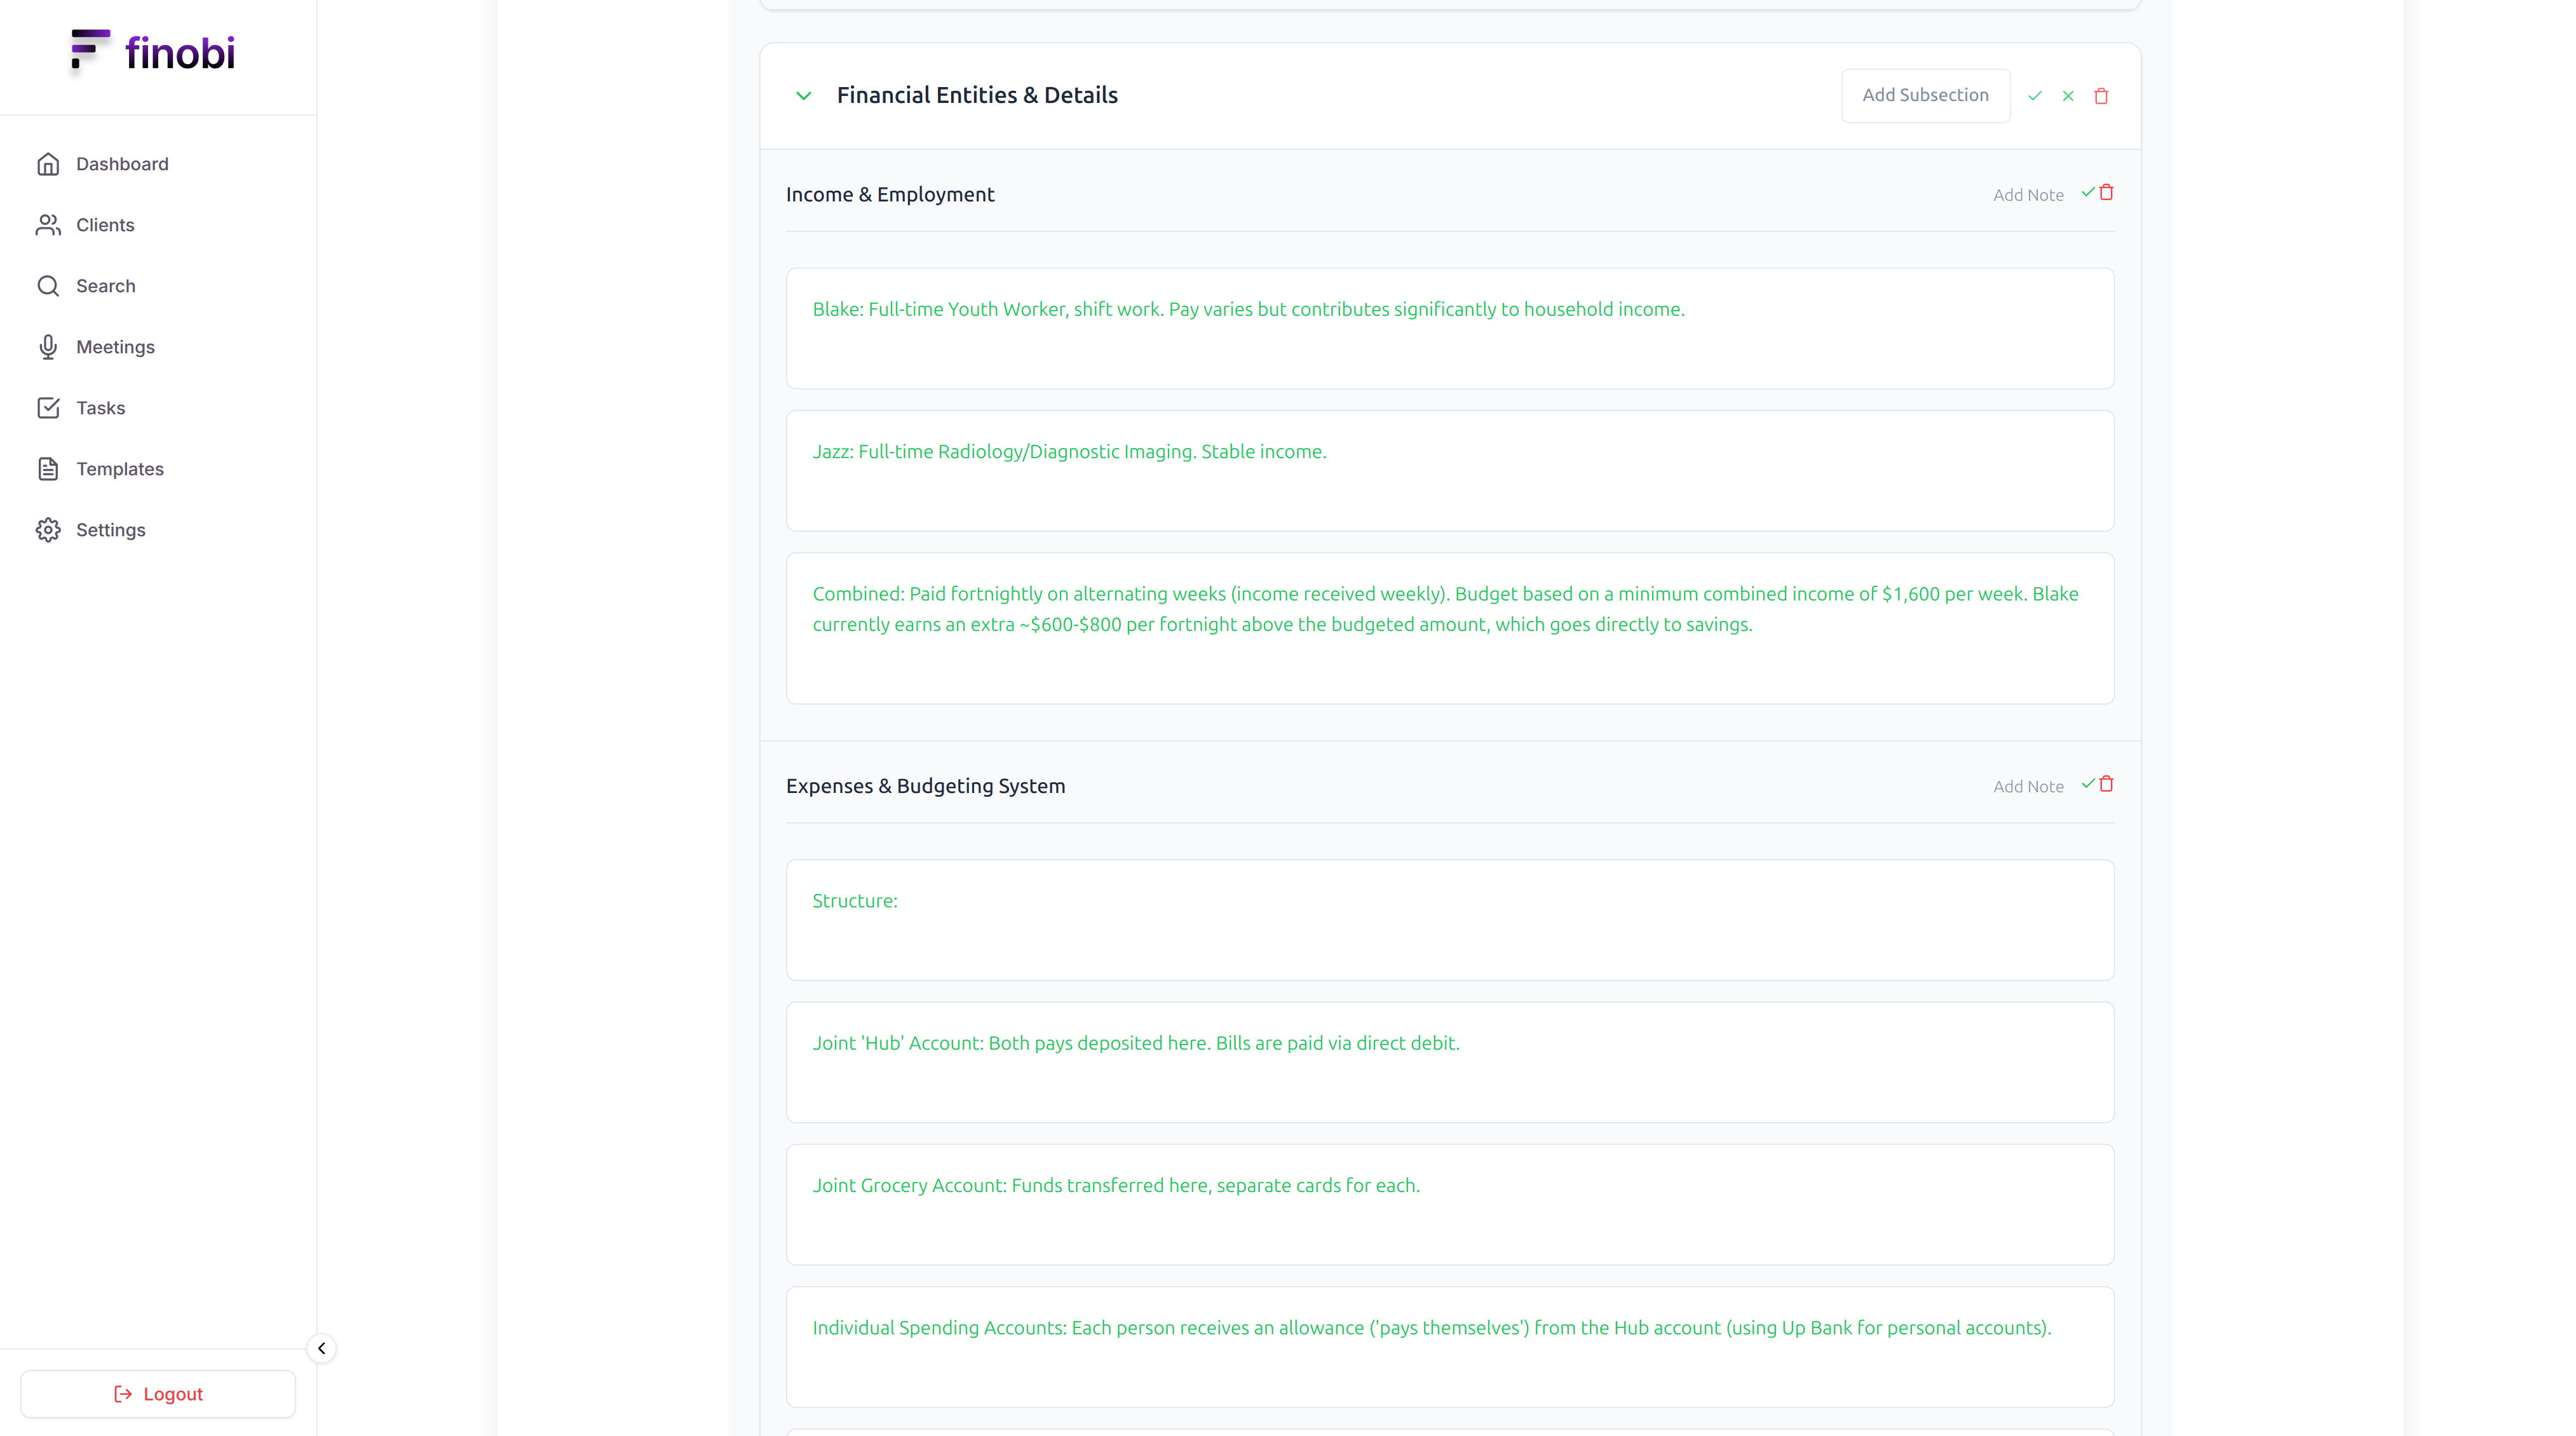
Task: Click the Search magnifier icon
Action: (48, 286)
